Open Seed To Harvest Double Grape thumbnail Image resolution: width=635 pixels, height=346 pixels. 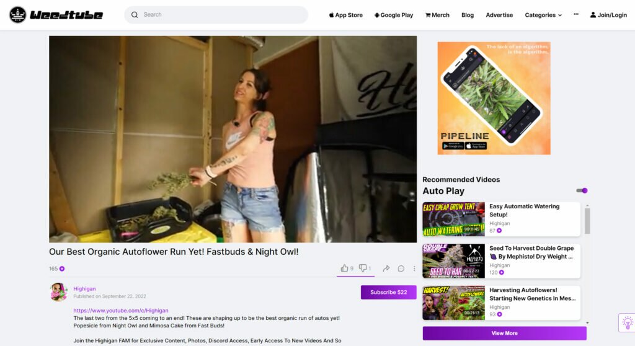point(453,261)
